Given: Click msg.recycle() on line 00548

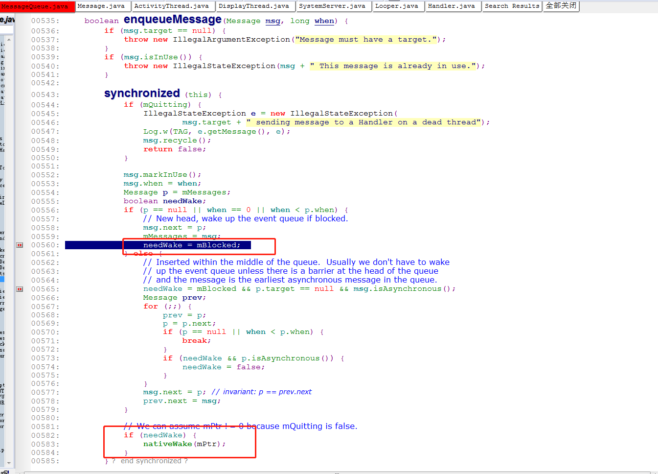Looking at the screenshot, I should coord(177,141).
